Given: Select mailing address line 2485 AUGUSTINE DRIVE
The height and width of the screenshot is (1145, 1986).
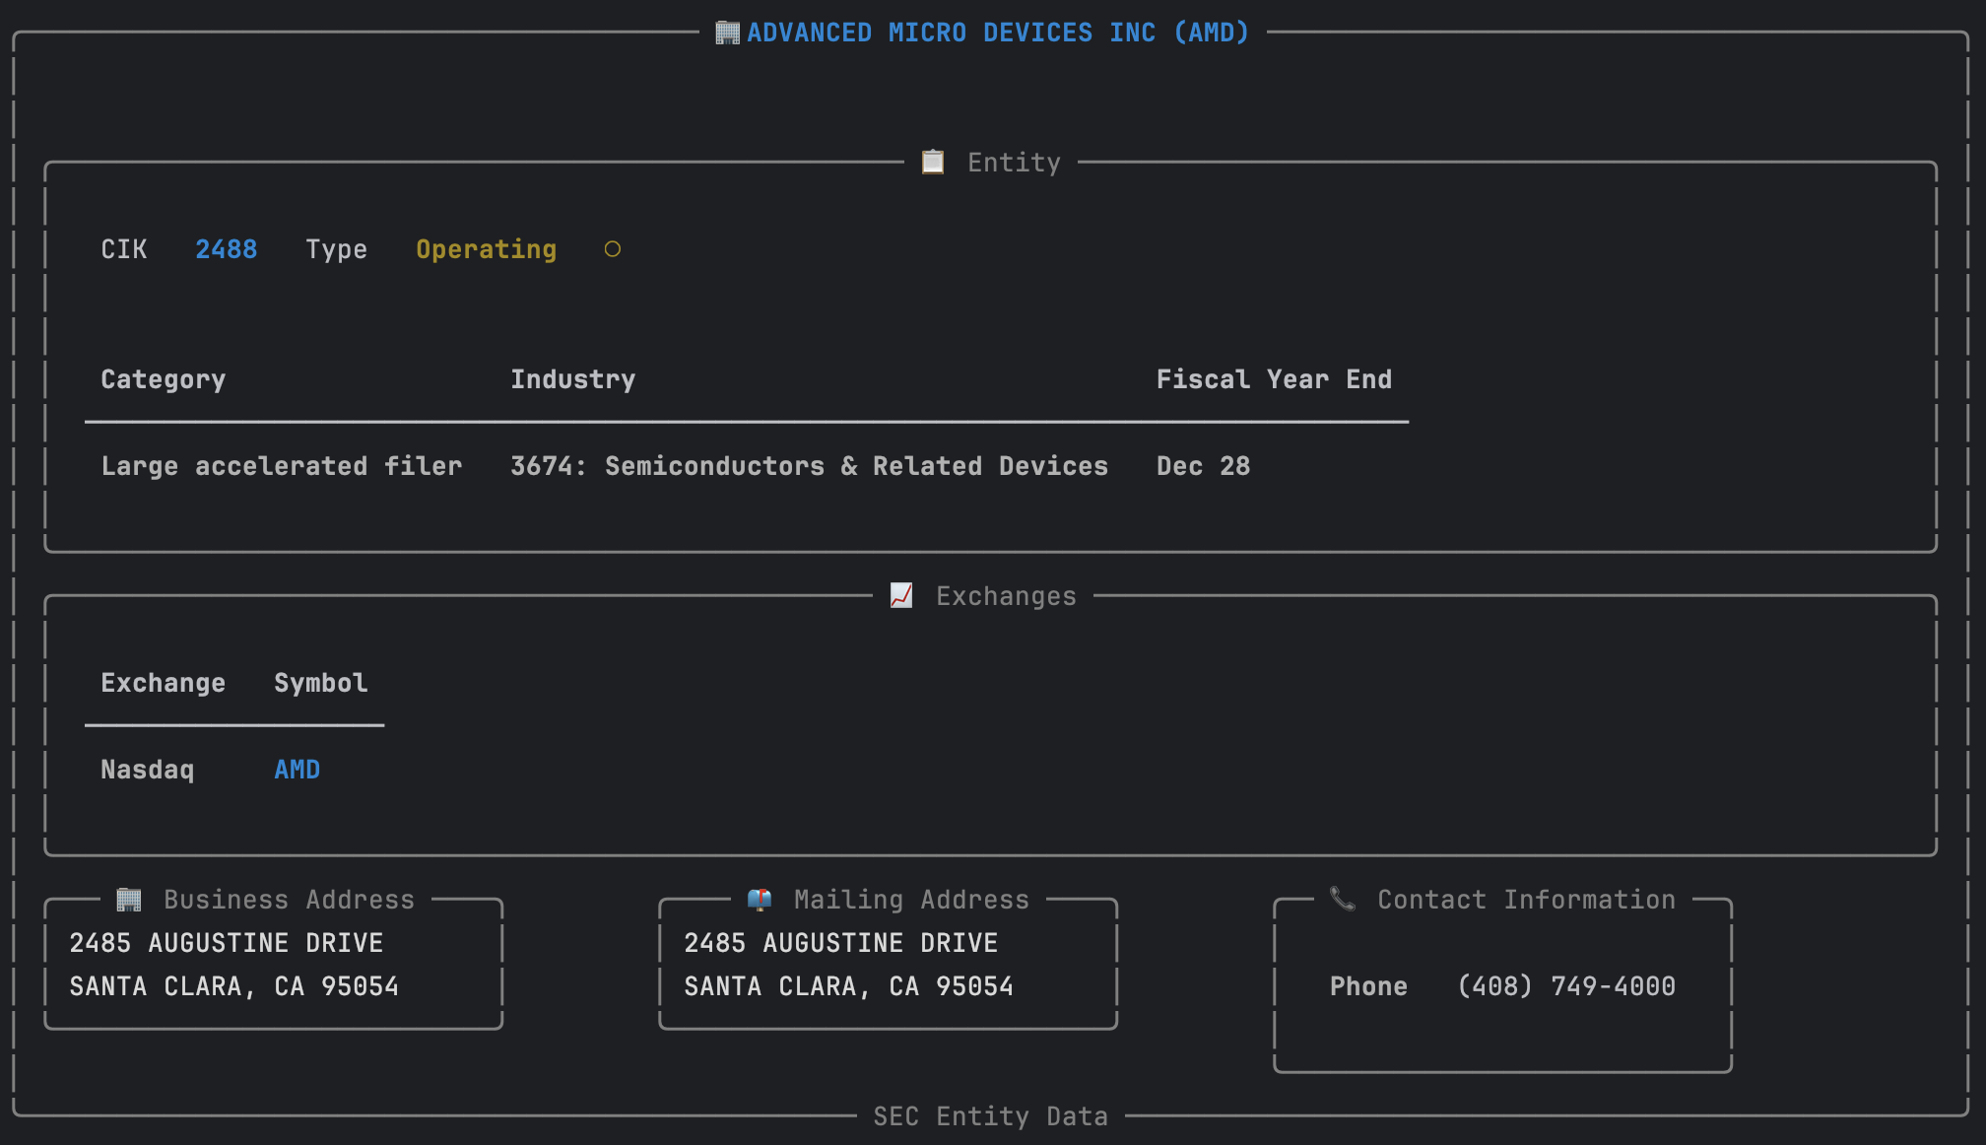Looking at the screenshot, I should 840,943.
